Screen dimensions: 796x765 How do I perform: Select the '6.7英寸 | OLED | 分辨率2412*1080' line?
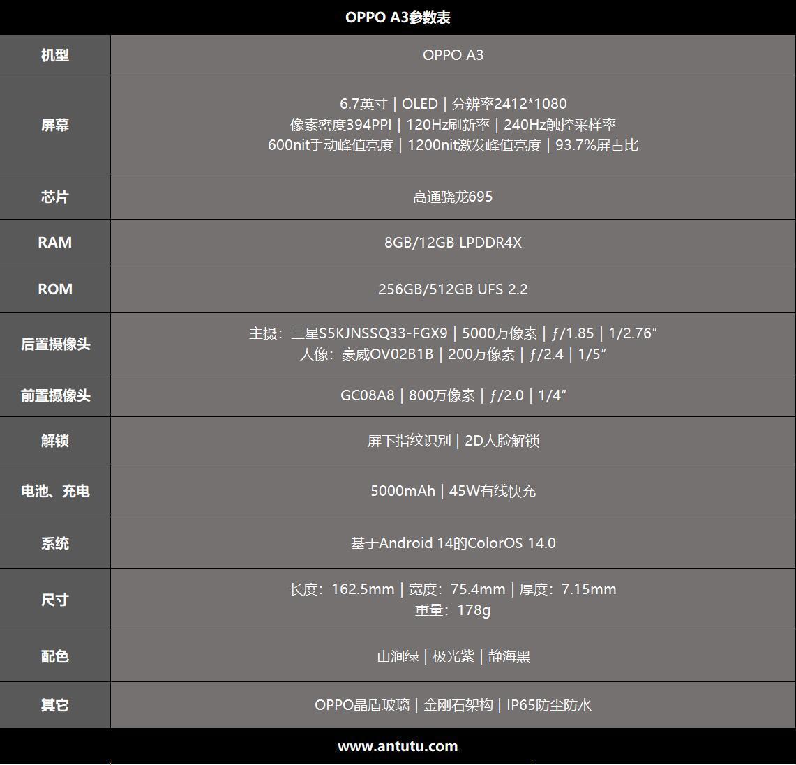pyautogui.click(x=453, y=103)
